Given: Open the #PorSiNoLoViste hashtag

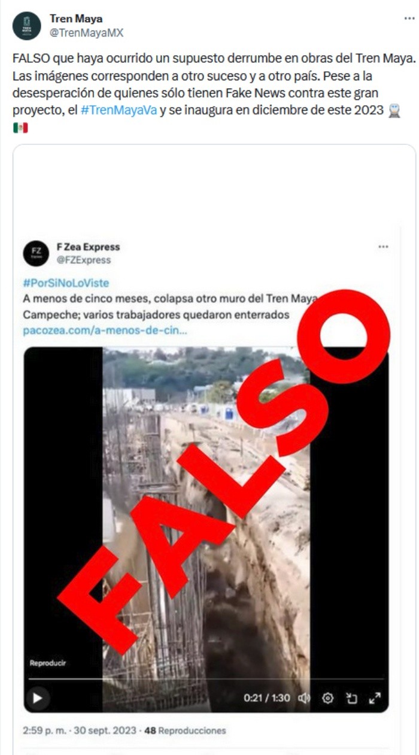Looking at the screenshot, I should [66, 283].
